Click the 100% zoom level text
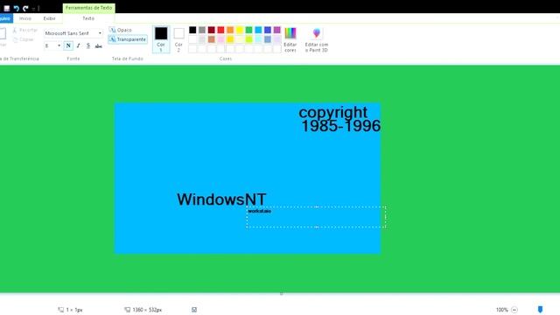This screenshot has width=560, height=315. click(x=501, y=310)
